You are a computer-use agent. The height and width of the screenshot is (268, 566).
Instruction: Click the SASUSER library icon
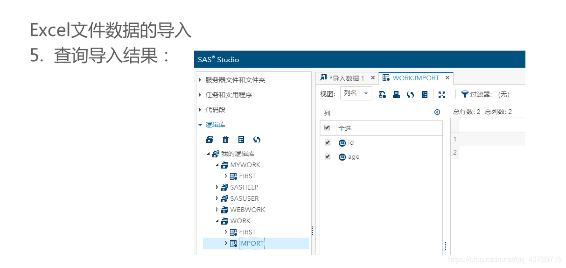click(224, 198)
